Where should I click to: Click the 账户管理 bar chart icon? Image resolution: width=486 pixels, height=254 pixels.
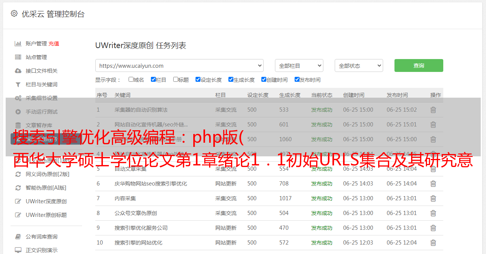click(18, 44)
